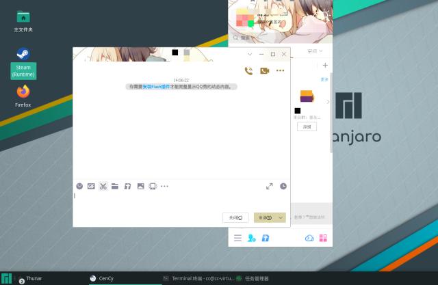The width and height of the screenshot is (438, 285).
Task: Click the QQ panel search box
Action: tap(279, 38)
